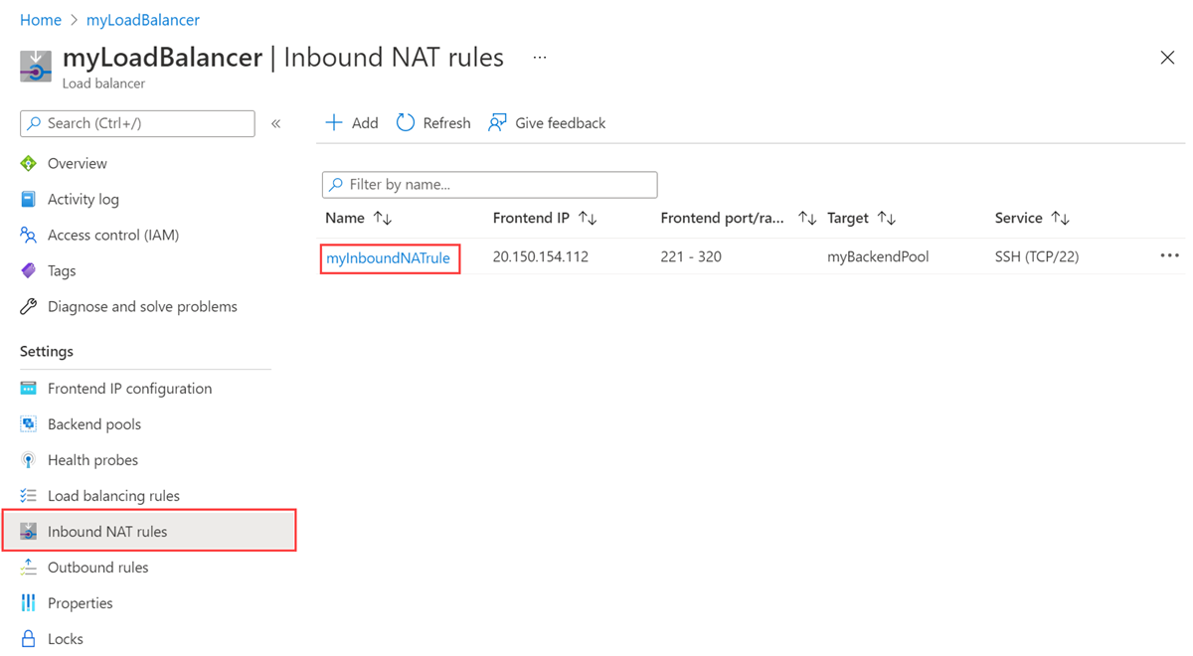The width and height of the screenshot is (1193, 656).
Task: Click the purple Tags icon
Action: 28,271
